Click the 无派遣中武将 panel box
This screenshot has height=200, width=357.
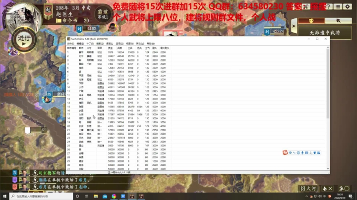pos(325,33)
